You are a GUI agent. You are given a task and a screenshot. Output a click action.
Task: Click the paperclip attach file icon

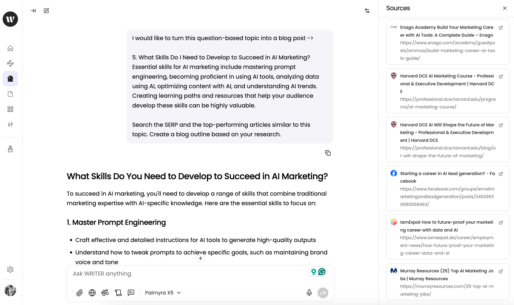click(79, 293)
